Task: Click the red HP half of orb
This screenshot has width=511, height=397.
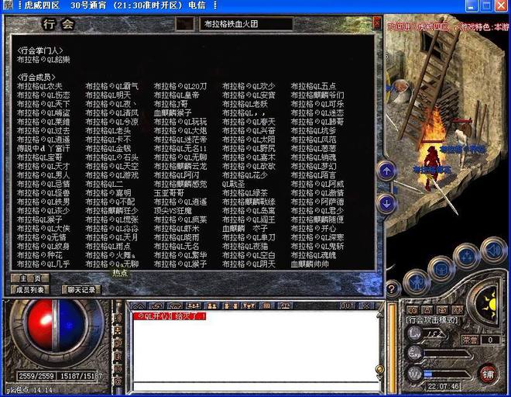Action: (39, 326)
